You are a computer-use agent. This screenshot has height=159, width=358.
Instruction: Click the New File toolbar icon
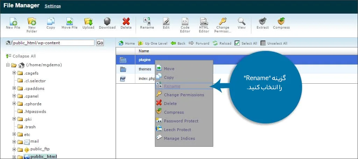coord(13,21)
